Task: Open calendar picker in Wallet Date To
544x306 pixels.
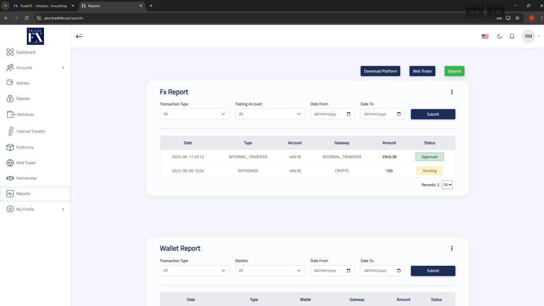Action: pos(399,271)
